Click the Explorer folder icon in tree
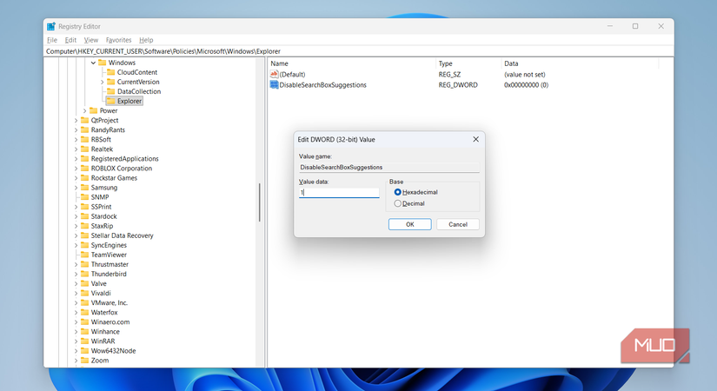The width and height of the screenshot is (717, 391). click(x=110, y=101)
